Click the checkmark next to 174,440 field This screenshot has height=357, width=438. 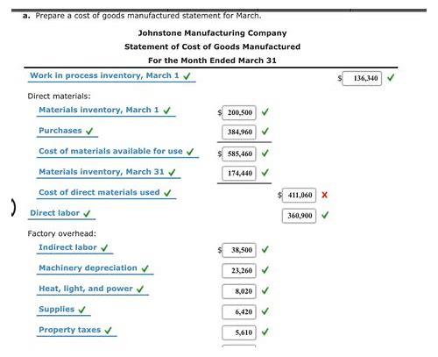pyautogui.click(x=265, y=173)
